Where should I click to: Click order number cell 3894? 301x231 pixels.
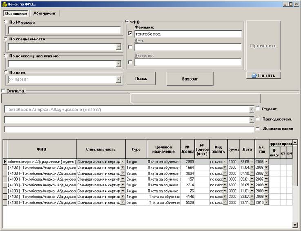187,173
